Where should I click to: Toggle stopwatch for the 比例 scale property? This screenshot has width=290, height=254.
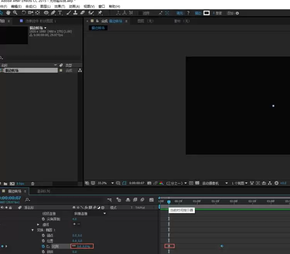pos(43,246)
